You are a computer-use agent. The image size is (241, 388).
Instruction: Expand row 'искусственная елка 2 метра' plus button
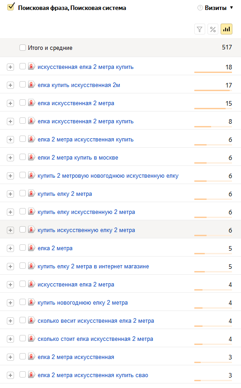click(x=10, y=285)
